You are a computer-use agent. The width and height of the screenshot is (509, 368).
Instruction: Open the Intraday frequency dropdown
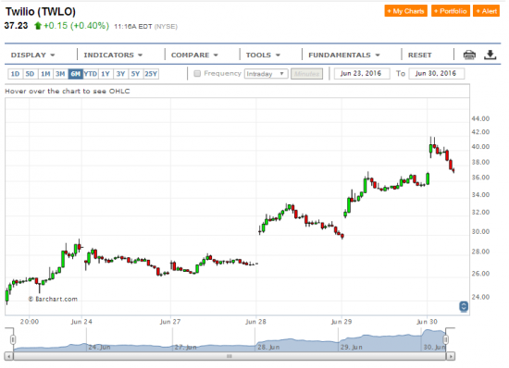tap(266, 74)
